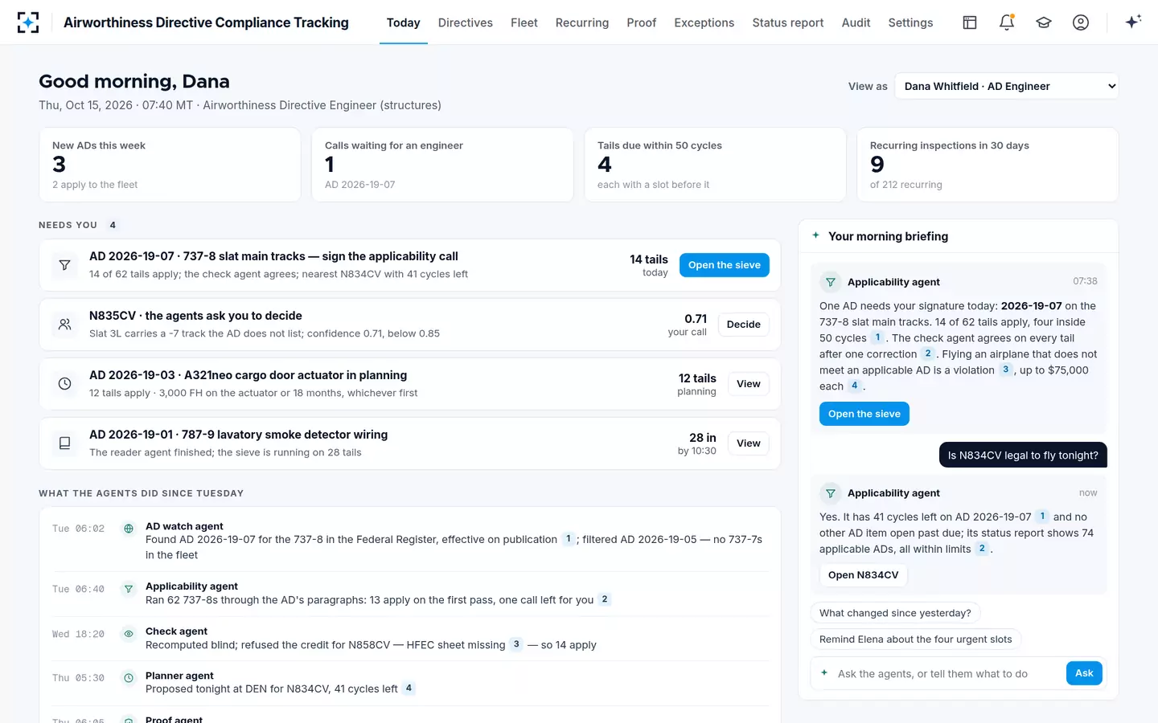Click the app logo icon
The width and height of the screenshot is (1158, 723).
(x=28, y=22)
